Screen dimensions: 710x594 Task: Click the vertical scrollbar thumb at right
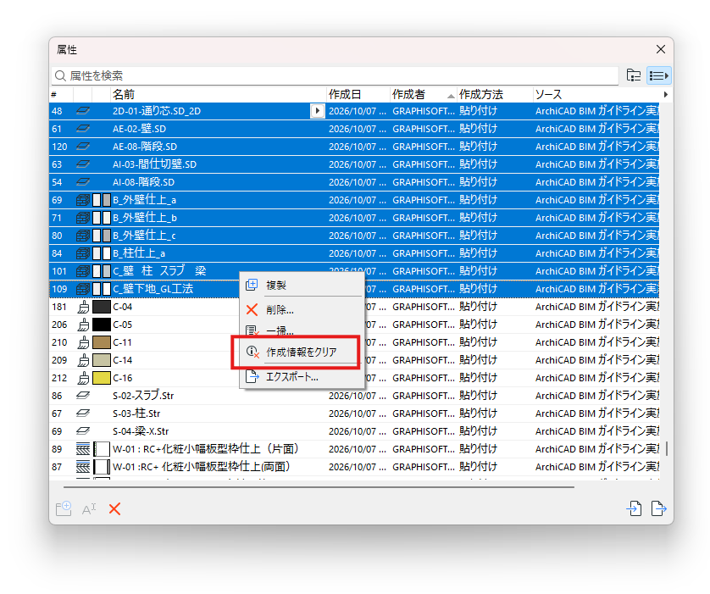[x=667, y=448]
